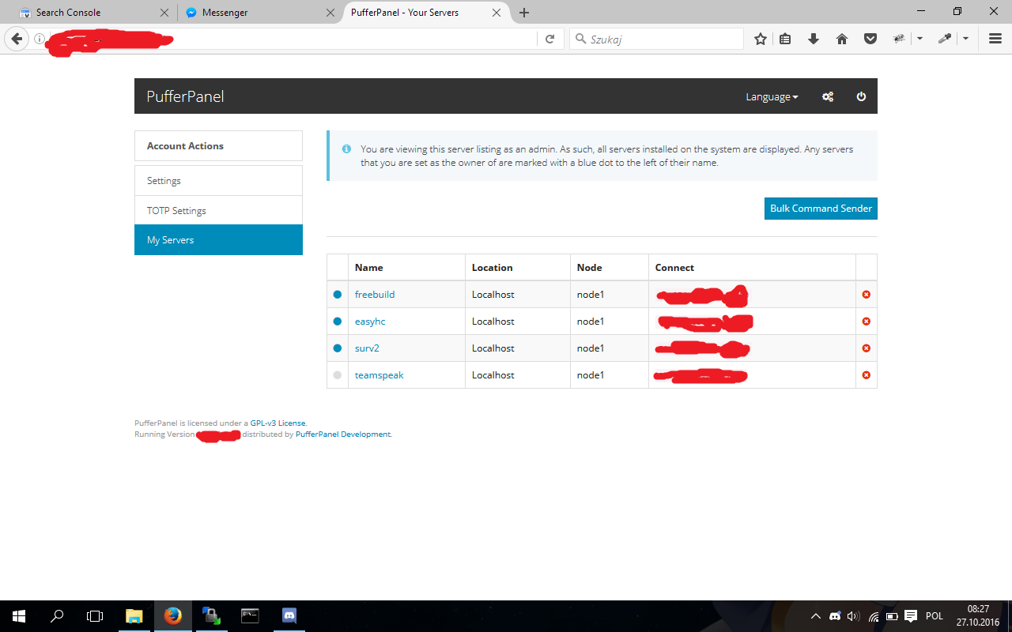Click the Szukaj search input field
1012x632 pixels.
pyautogui.click(x=664, y=39)
